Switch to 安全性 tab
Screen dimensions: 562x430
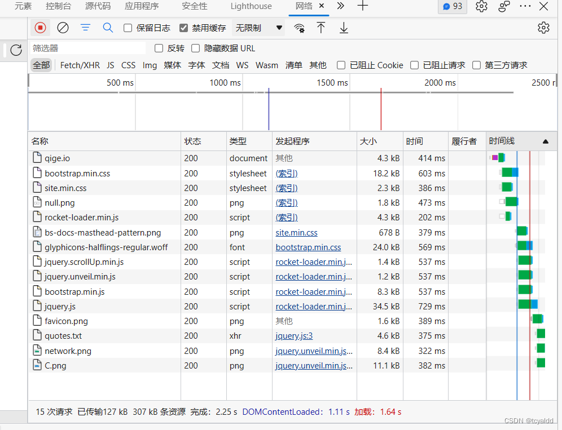point(195,6)
